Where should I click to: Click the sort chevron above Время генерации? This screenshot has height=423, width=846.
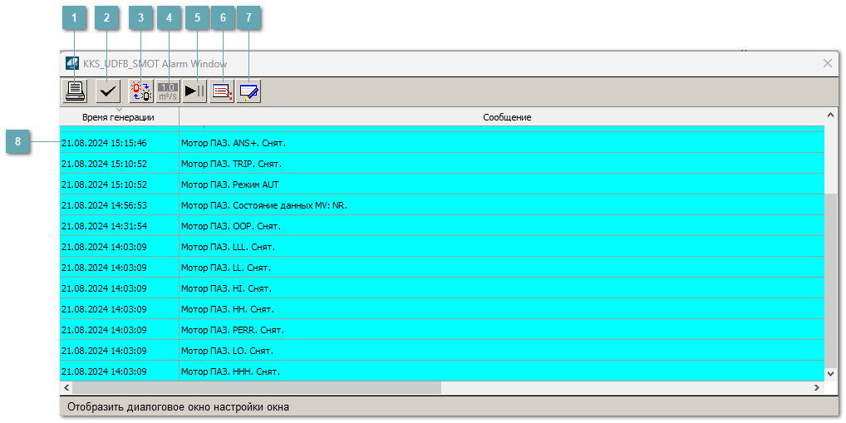119,110
